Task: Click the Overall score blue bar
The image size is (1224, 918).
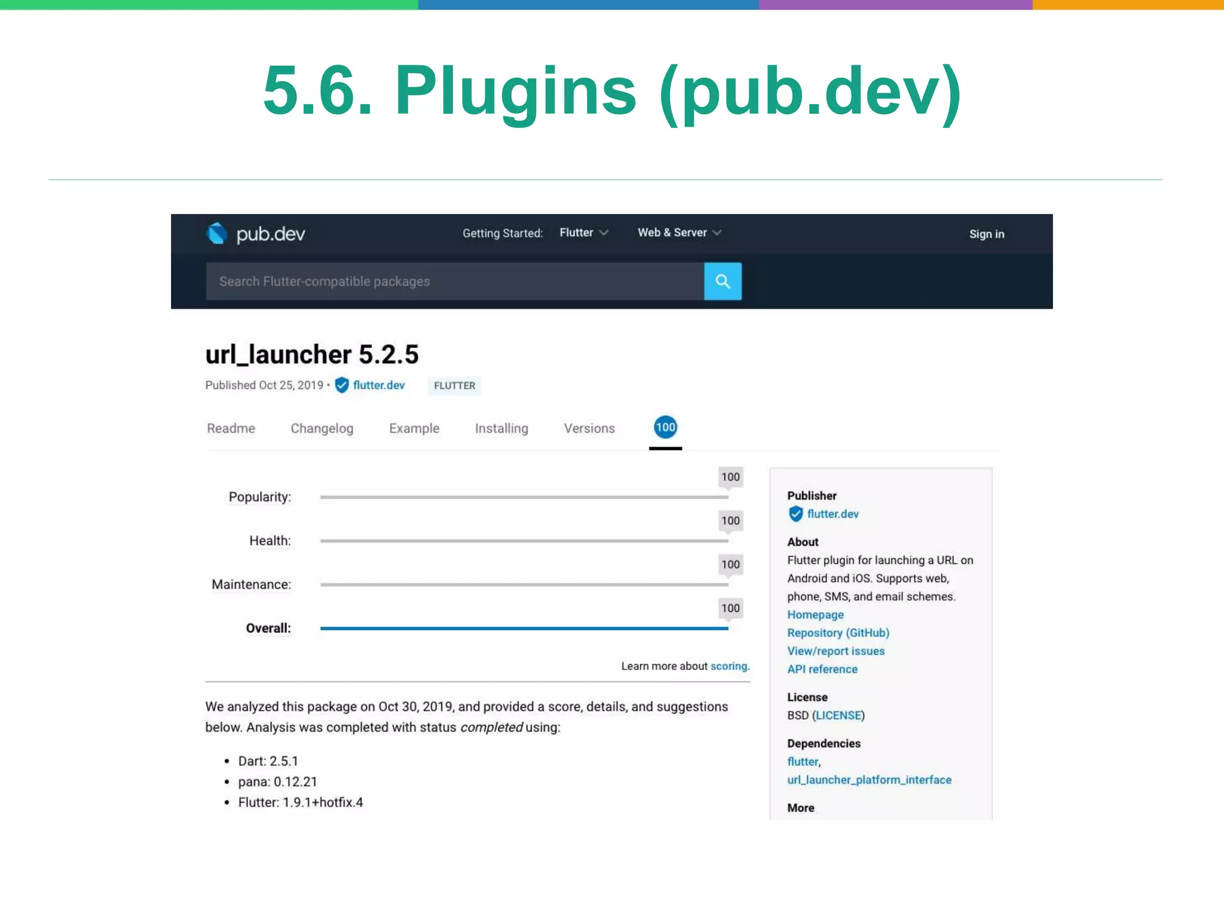Action: (x=524, y=628)
